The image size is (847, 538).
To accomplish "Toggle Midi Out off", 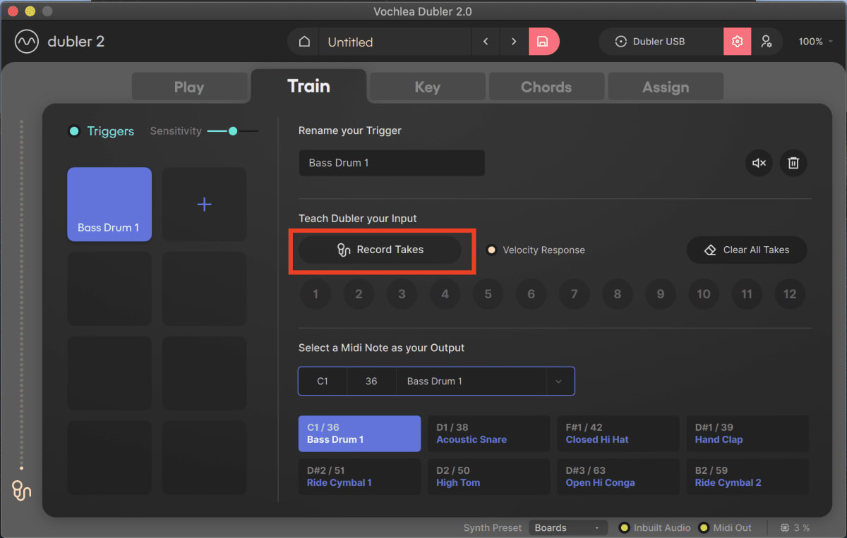I will click(704, 527).
